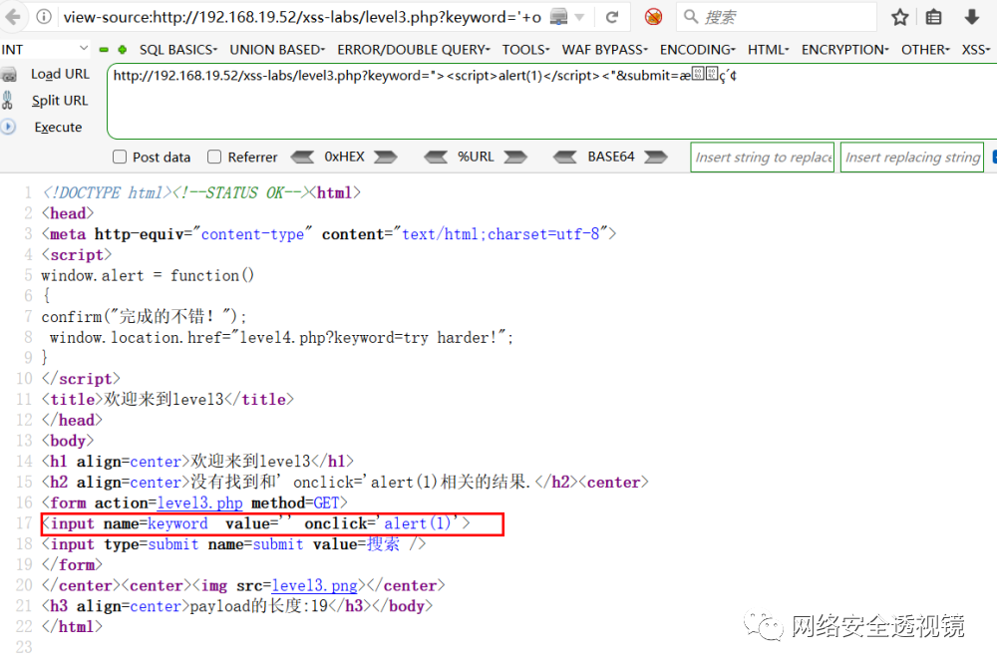Encode with right BASE64 arrow
Screen dimensions: 997x670
click(x=656, y=157)
